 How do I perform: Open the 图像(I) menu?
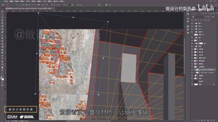pos(17,1)
